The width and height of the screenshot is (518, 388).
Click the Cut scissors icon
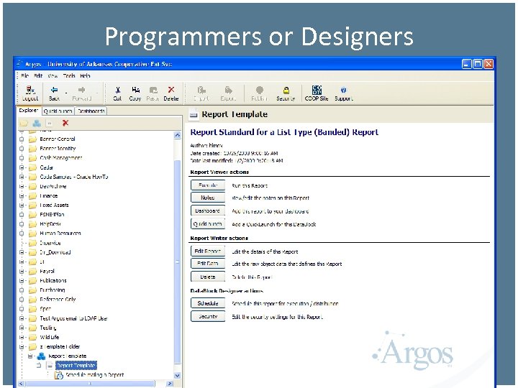point(117,90)
